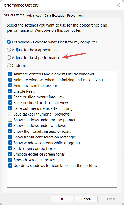This screenshot has height=205, width=124.
Task: Open the Visual Effects tab
Action: 14,15
